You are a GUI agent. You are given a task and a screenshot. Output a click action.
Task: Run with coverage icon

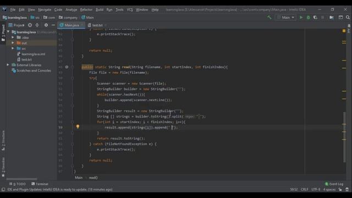pos(315,17)
